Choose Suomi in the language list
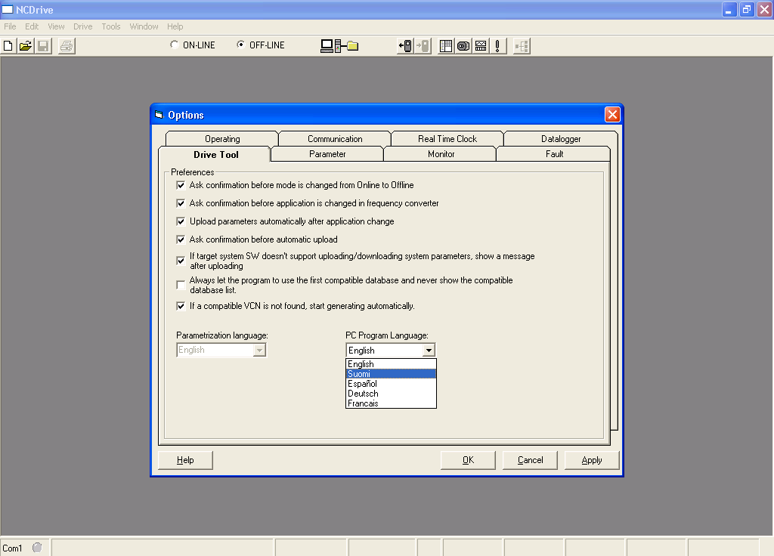 (x=391, y=374)
